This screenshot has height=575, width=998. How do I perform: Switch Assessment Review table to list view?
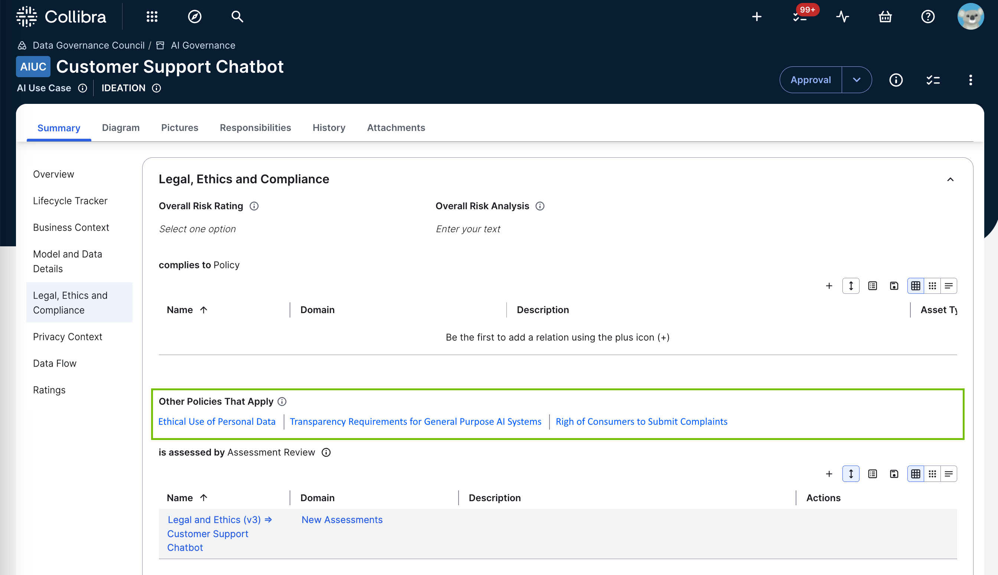pyautogui.click(x=949, y=474)
